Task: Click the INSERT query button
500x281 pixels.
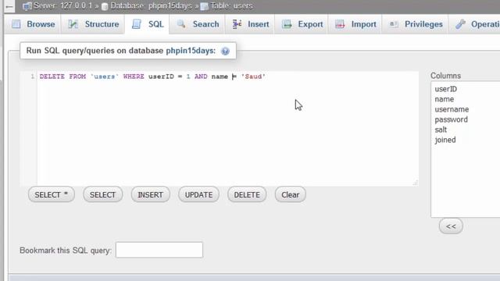Action: 151,194
